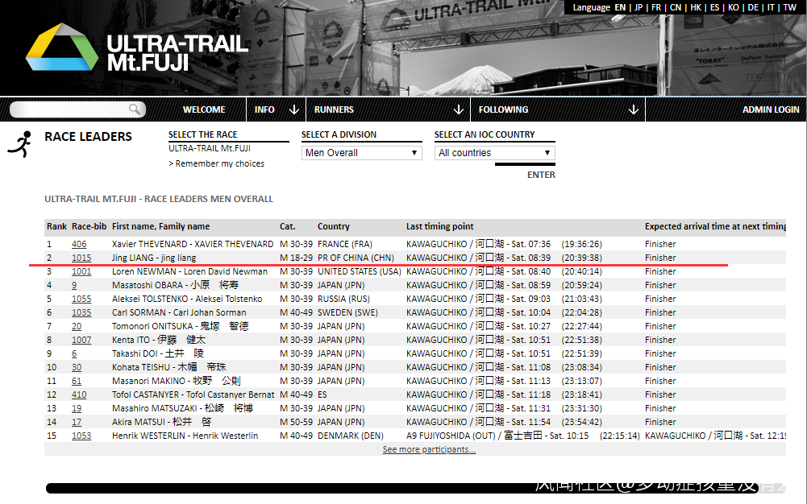Switch language to IT
This screenshot has width=807, height=504.
(x=771, y=7)
